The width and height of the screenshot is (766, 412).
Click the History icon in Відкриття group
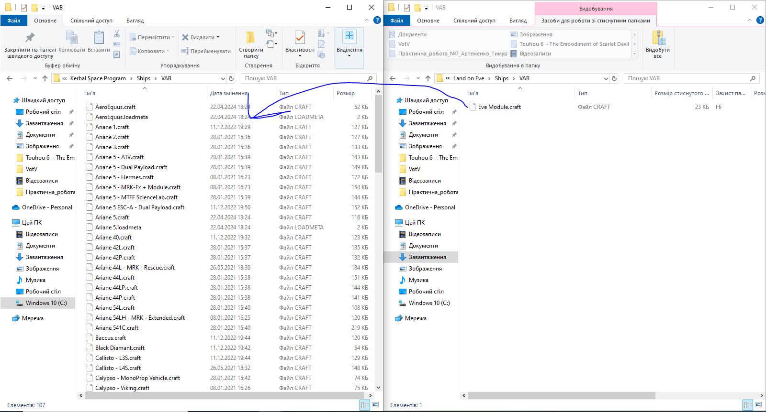point(322,54)
